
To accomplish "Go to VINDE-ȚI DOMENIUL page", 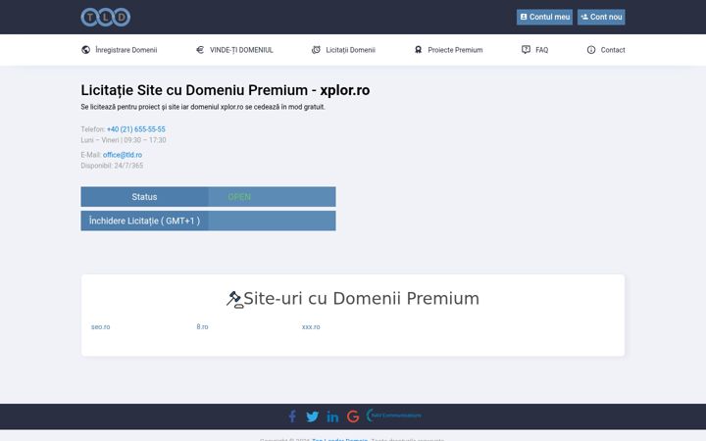I will click(x=241, y=50).
